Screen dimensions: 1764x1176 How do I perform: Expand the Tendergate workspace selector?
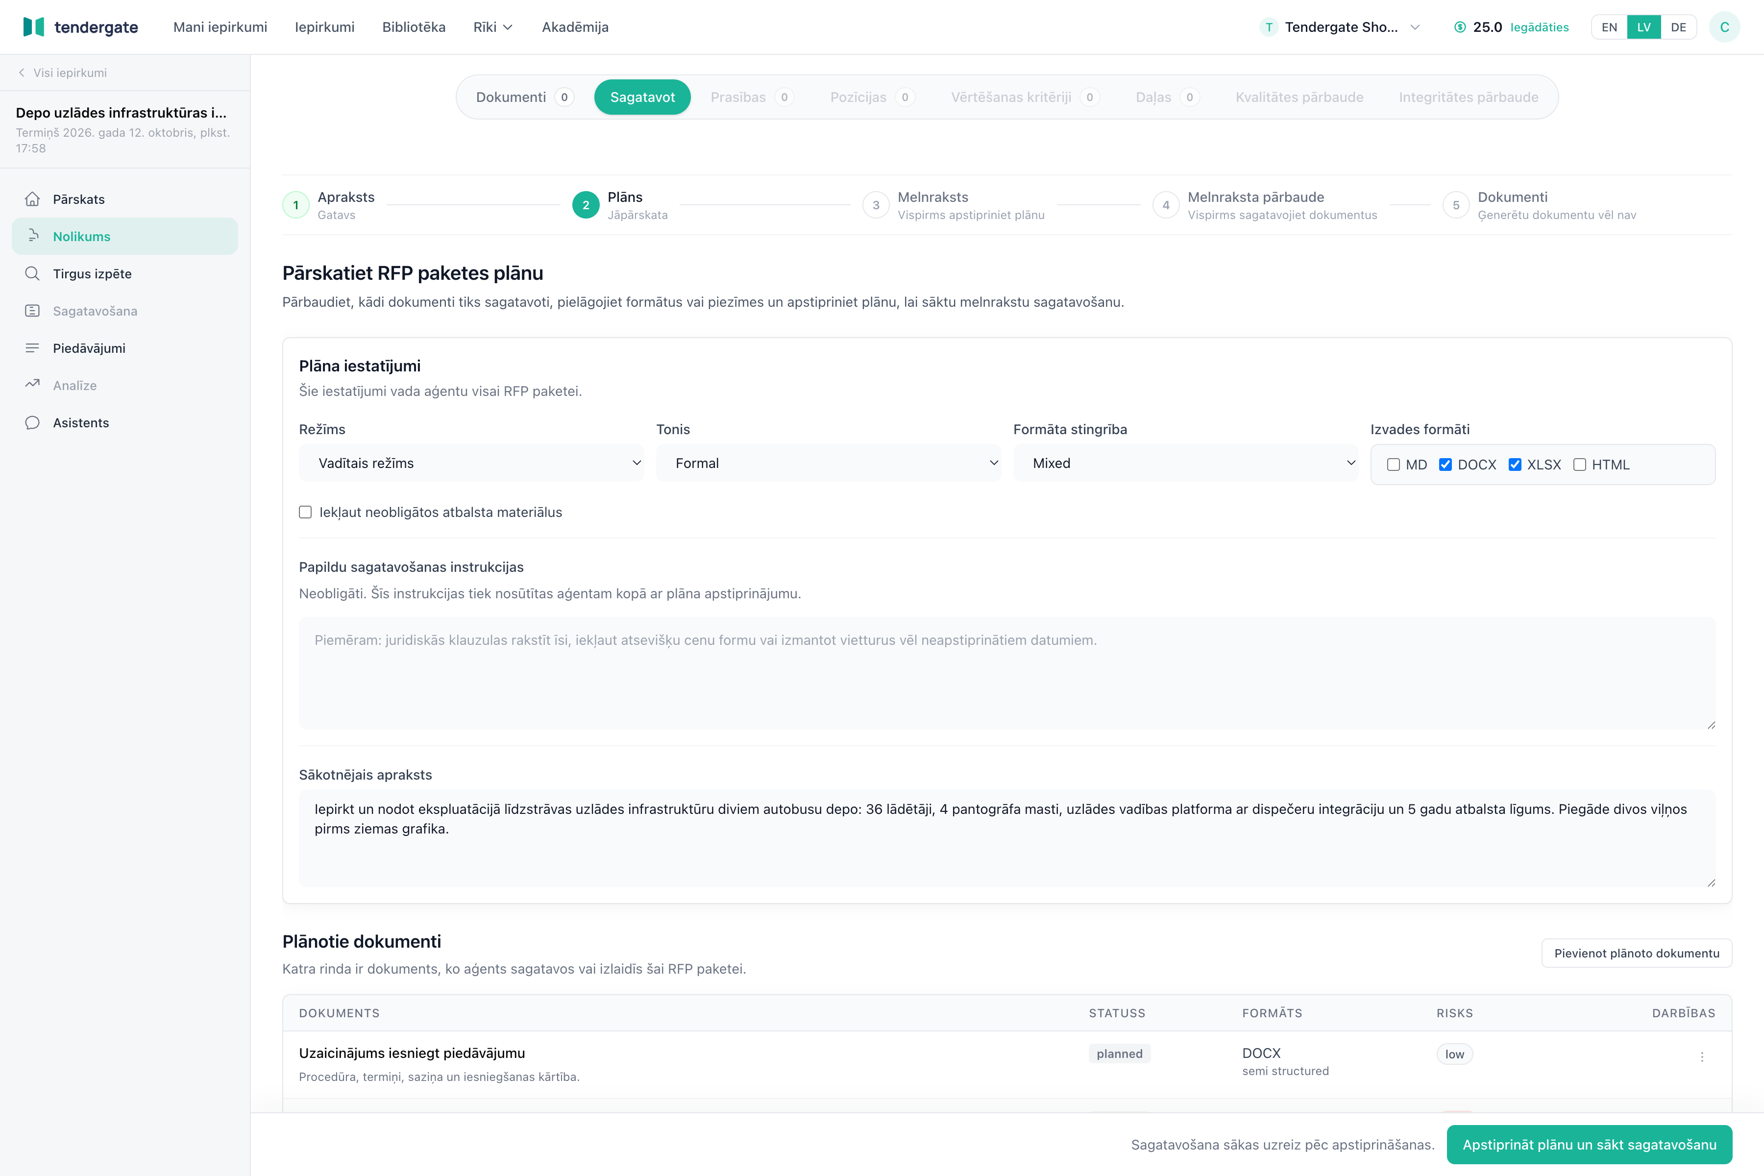pyautogui.click(x=1340, y=27)
